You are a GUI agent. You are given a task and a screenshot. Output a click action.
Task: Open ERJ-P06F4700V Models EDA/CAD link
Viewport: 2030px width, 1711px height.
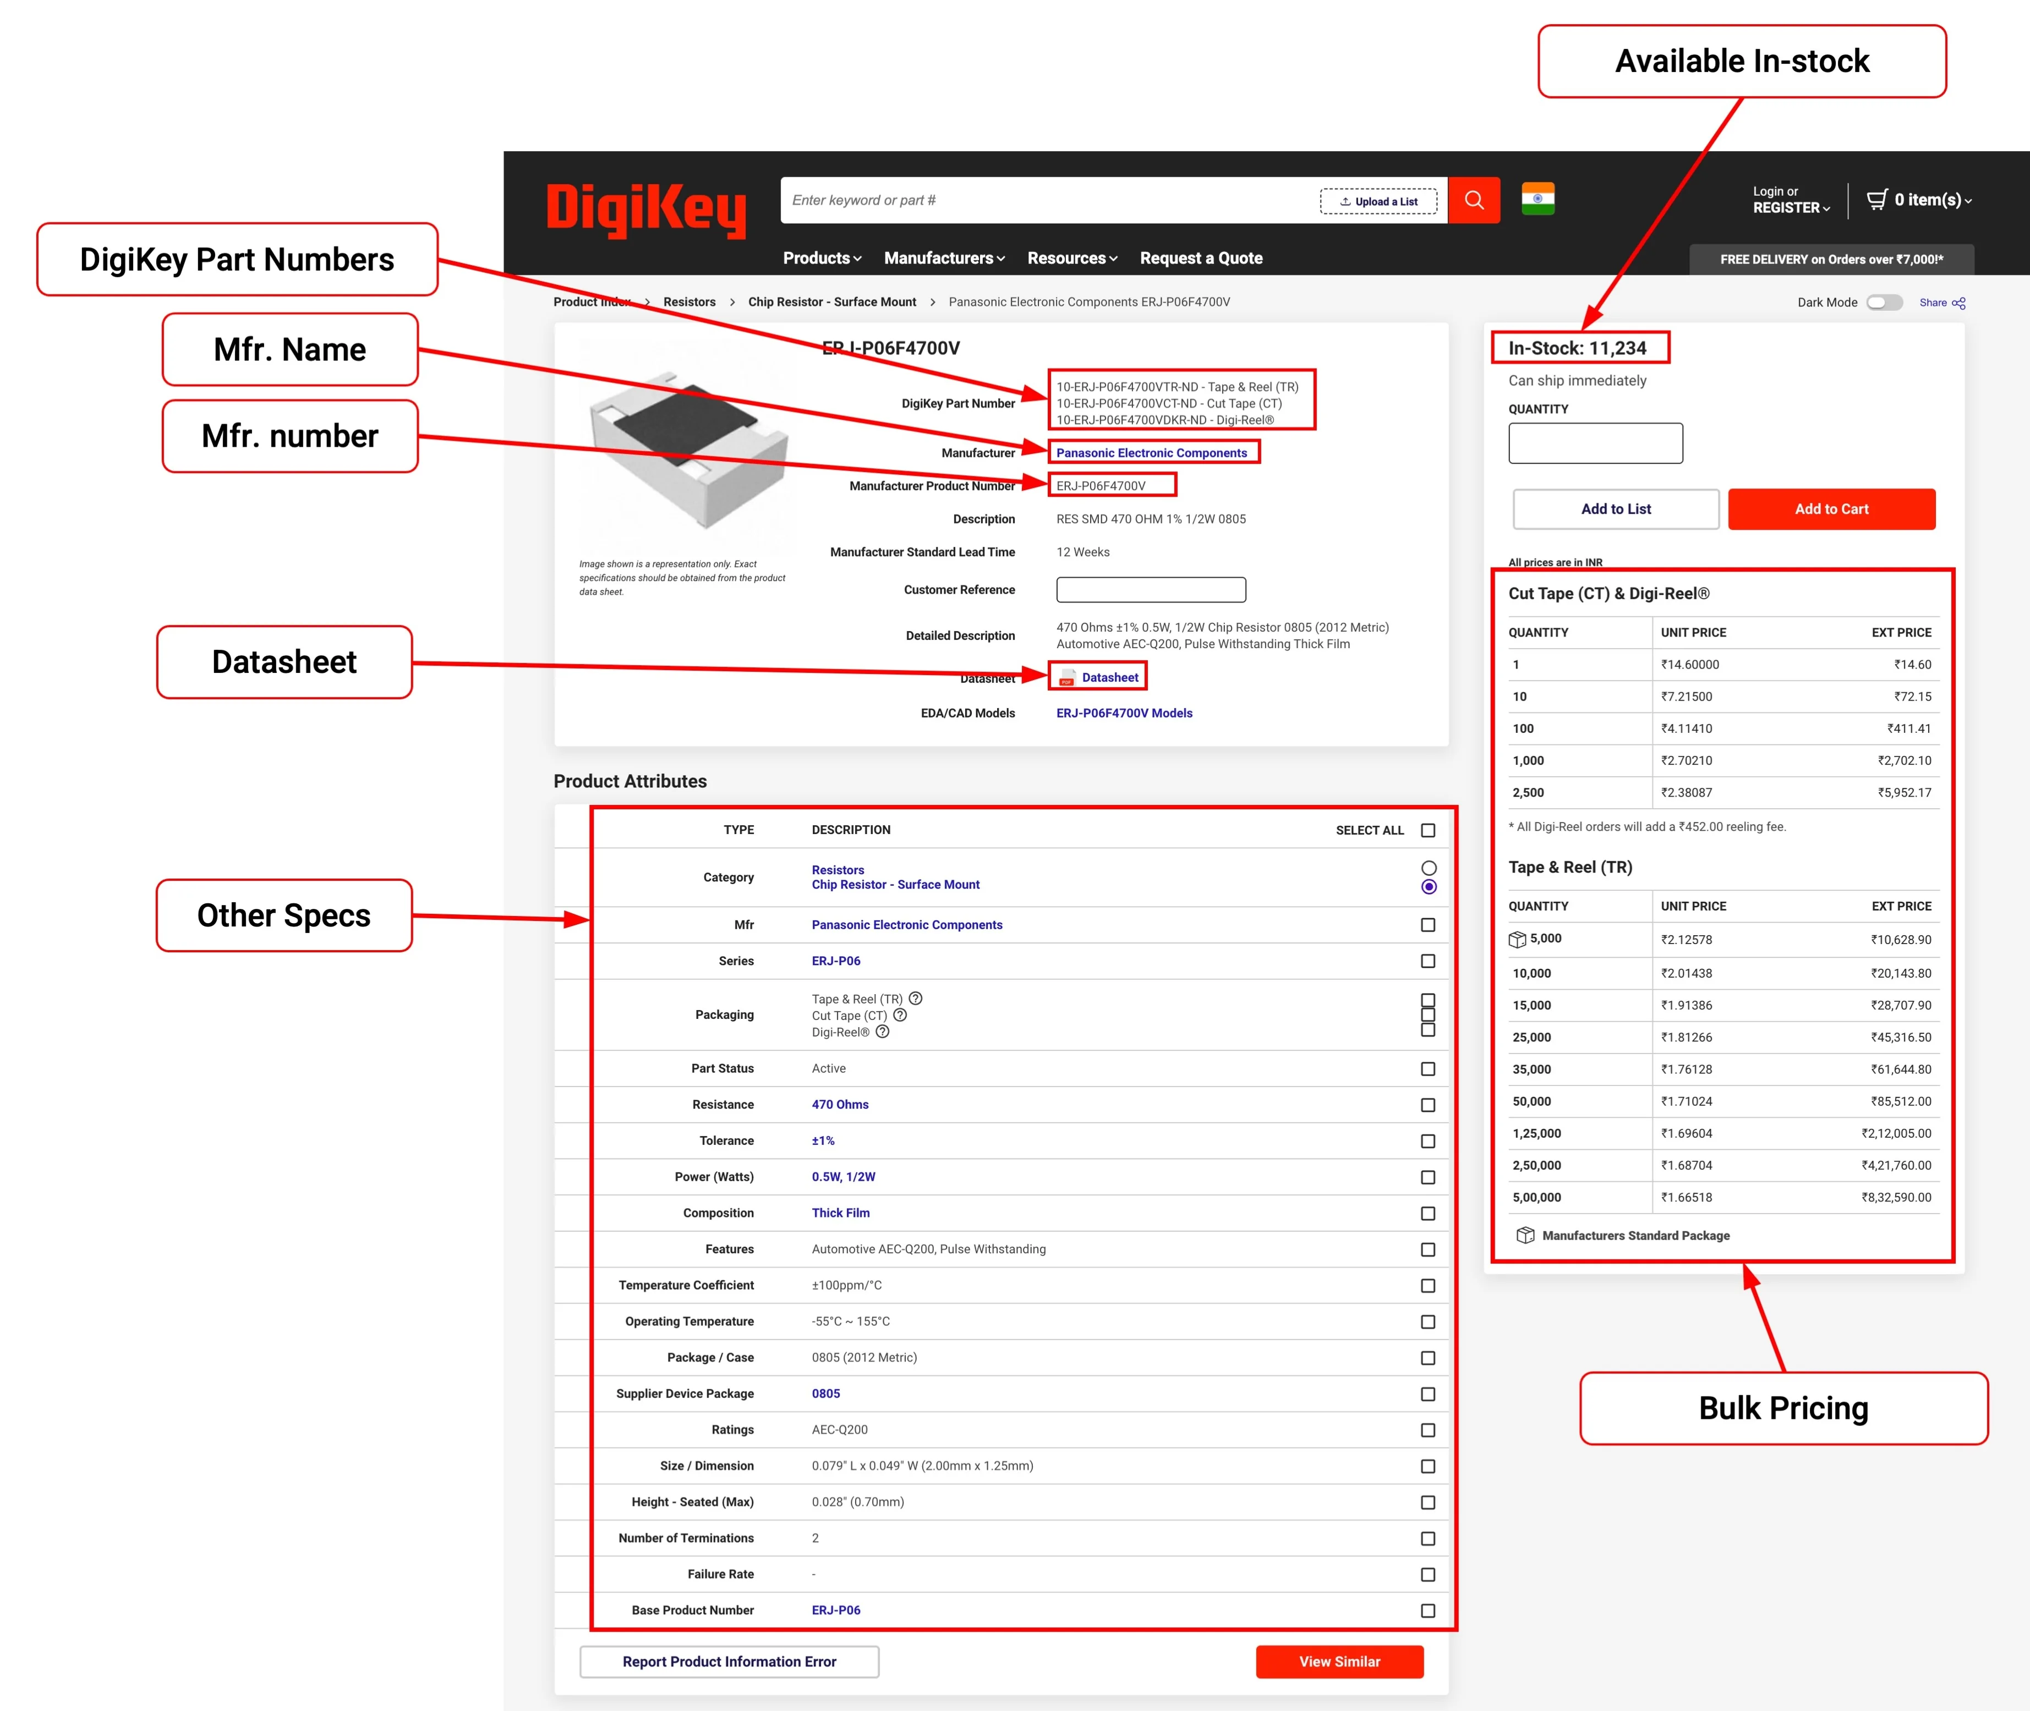(x=1124, y=713)
